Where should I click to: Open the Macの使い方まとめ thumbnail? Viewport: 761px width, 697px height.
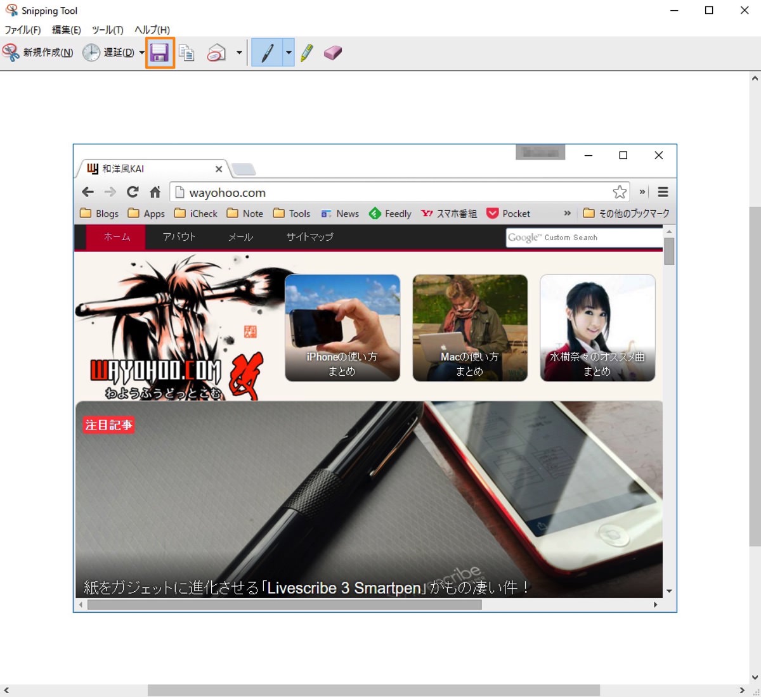[470, 328]
